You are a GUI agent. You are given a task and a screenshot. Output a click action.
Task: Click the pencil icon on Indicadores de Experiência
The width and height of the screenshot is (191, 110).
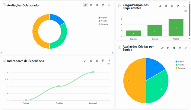click(85, 61)
